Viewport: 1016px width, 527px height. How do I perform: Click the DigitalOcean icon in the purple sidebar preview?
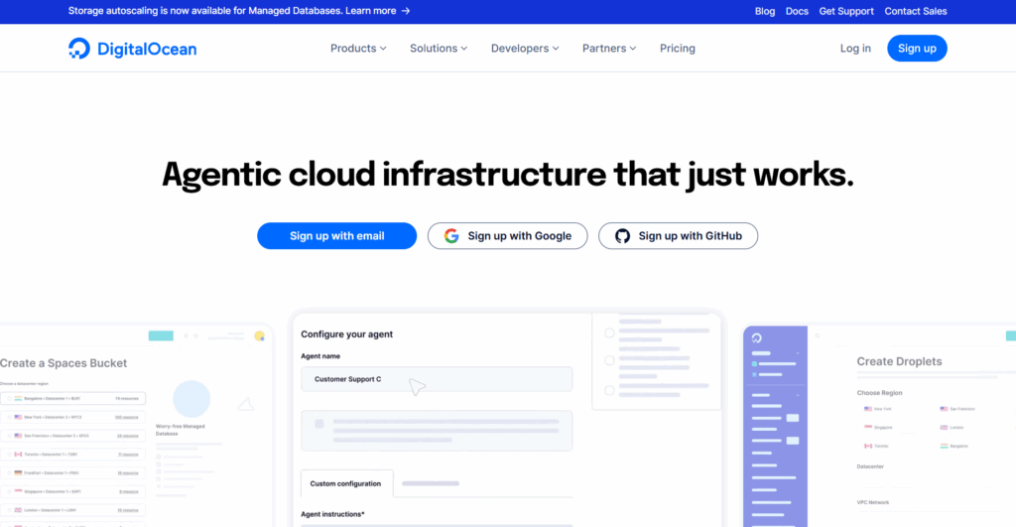tap(756, 337)
